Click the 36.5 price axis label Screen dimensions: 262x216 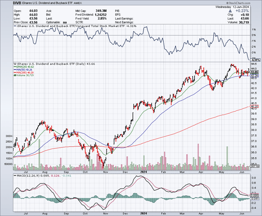254,147
